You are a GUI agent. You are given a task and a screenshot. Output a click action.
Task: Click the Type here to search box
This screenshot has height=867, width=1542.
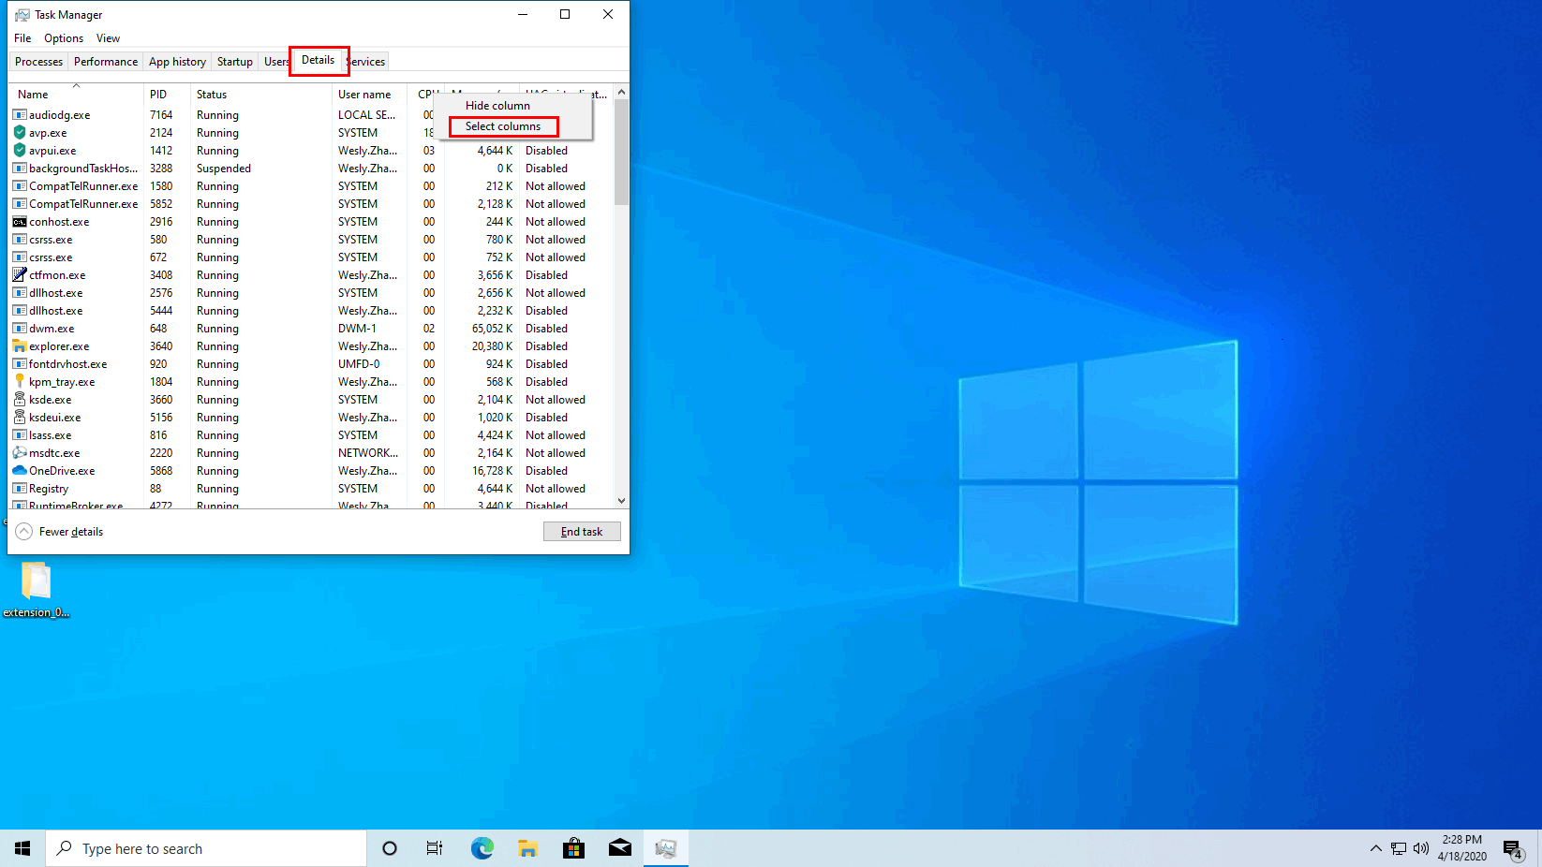[206, 848]
